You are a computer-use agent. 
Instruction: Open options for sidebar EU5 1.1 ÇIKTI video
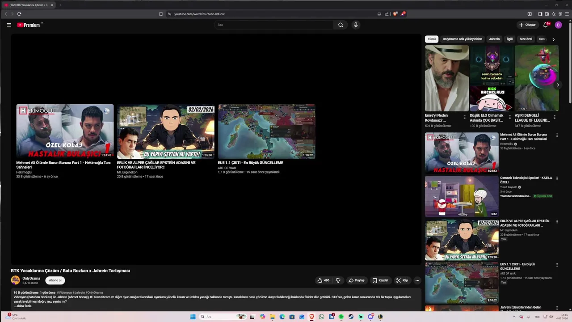tap(557, 265)
